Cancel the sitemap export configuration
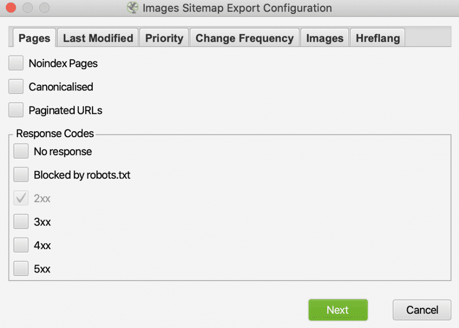Screen dimensions: 459x328 click(422, 310)
